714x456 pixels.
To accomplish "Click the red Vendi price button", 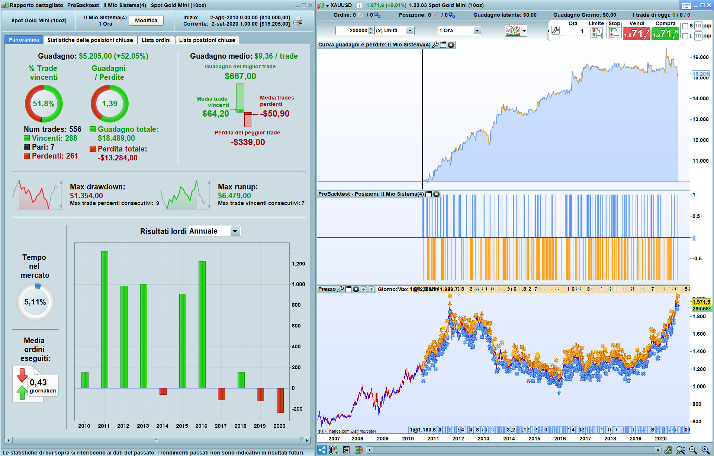I will point(637,34).
